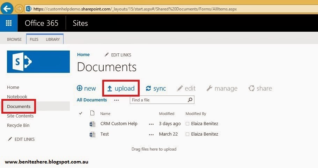Click the manage wrench icon
The height and width of the screenshot is (168, 318).
pos(209,88)
